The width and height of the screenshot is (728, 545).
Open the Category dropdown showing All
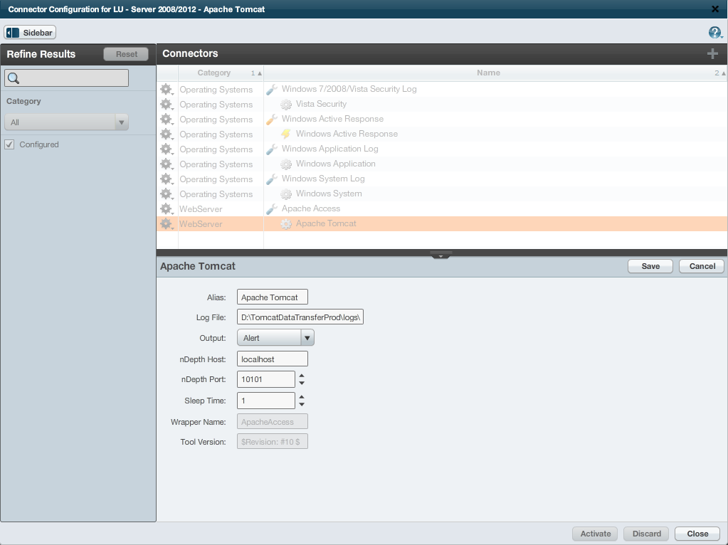tap(66, 122)
